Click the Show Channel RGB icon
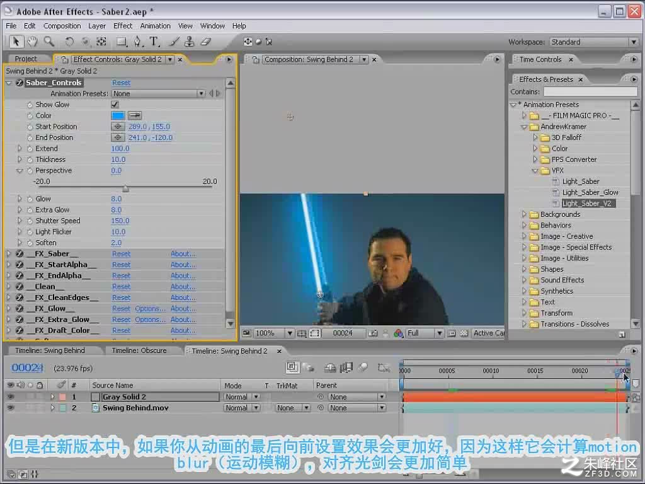 [x=398, y=333]
